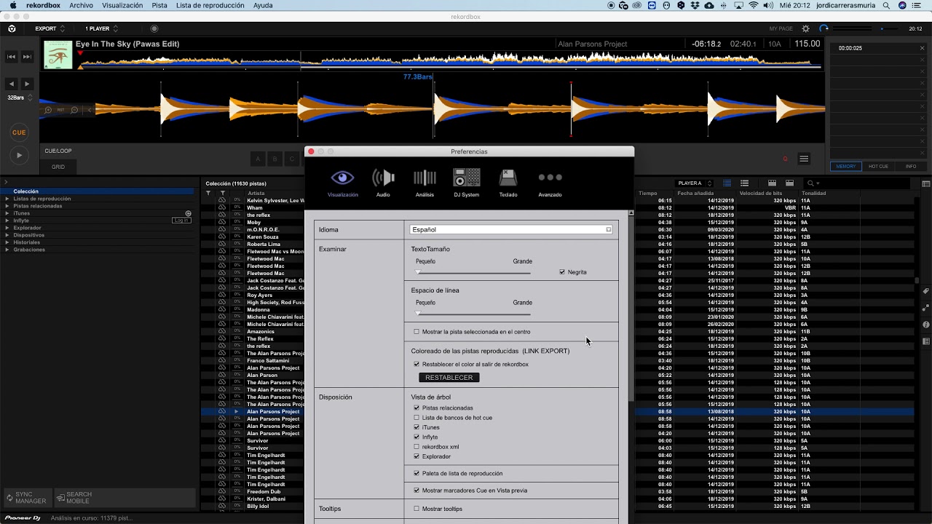Select second artwork layout view icon
The width and height of the screenshot is (932, 524).
coord(789,183)
